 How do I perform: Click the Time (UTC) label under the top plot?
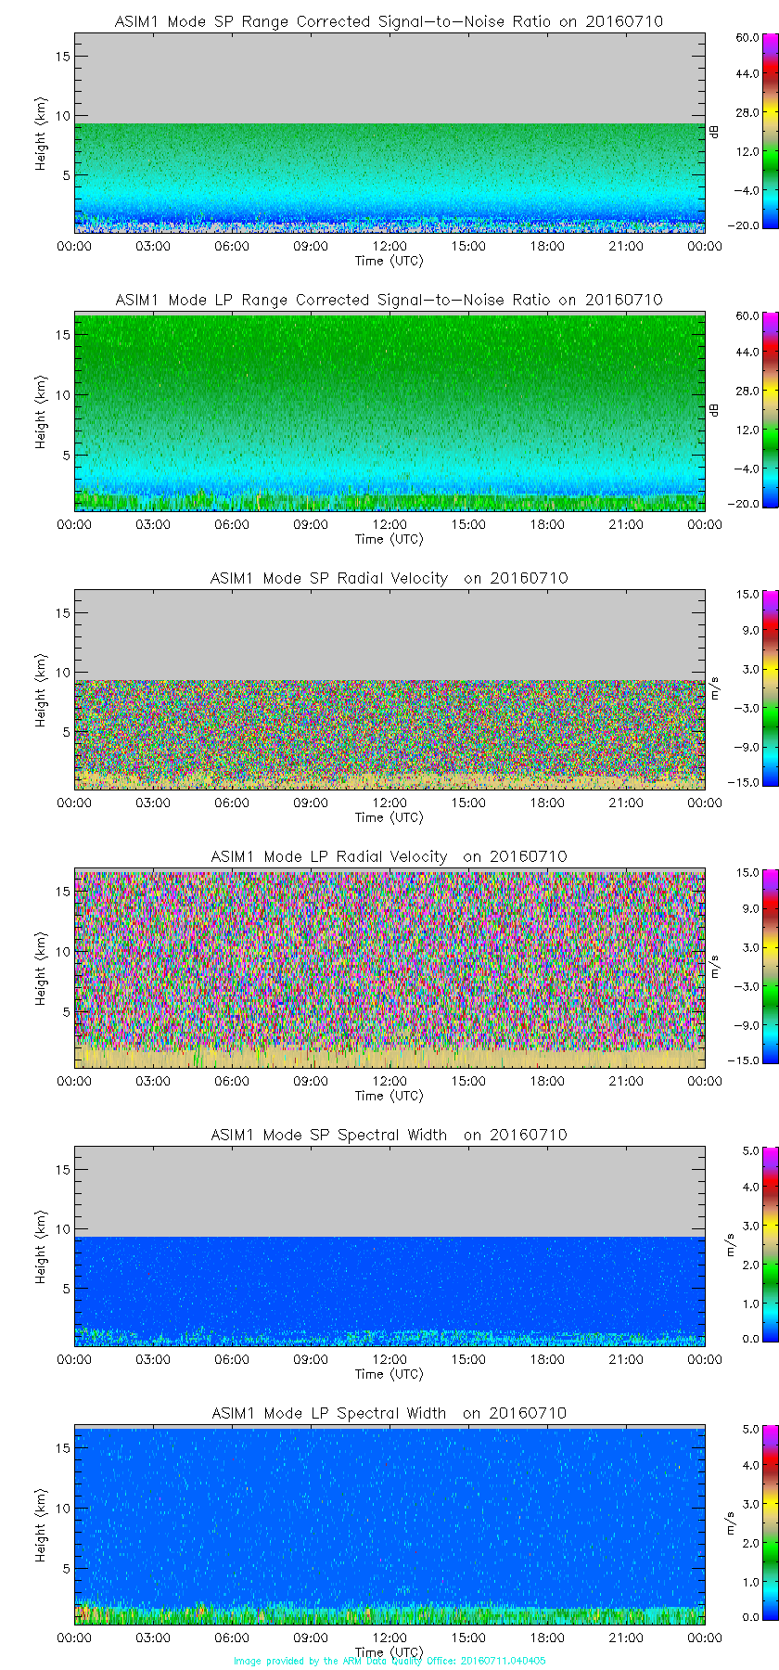(389, 261)
